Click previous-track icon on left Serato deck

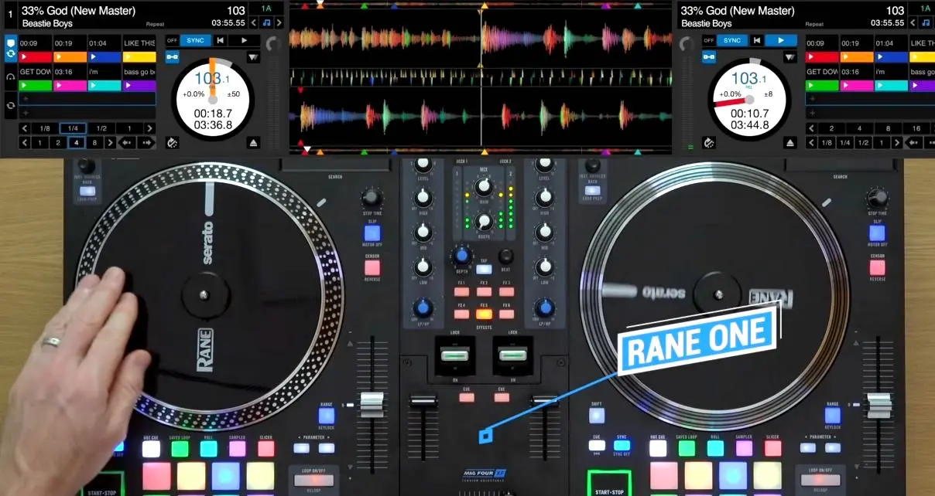click(x=221, y=40)
